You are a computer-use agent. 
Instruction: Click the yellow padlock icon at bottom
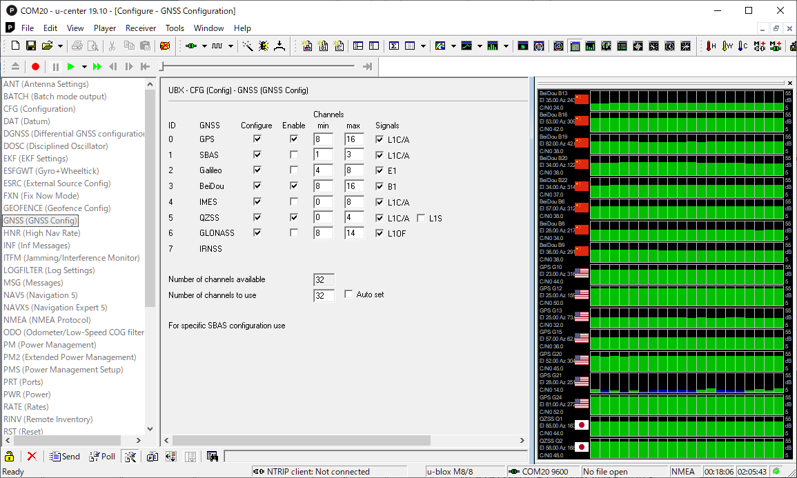[x=9, y=456]
